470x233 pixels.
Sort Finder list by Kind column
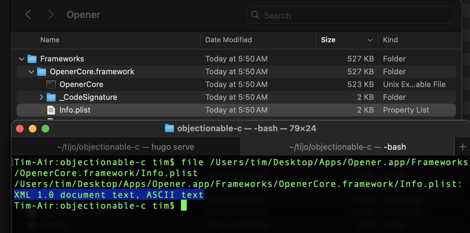[x=390, y=40]
